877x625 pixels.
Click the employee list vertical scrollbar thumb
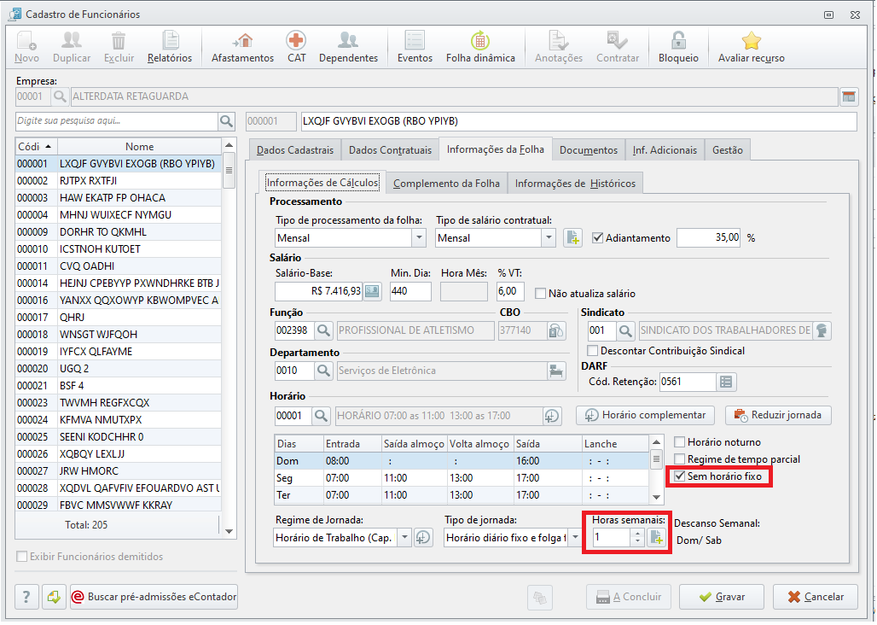pyautogui.click(x=229, y=171)
